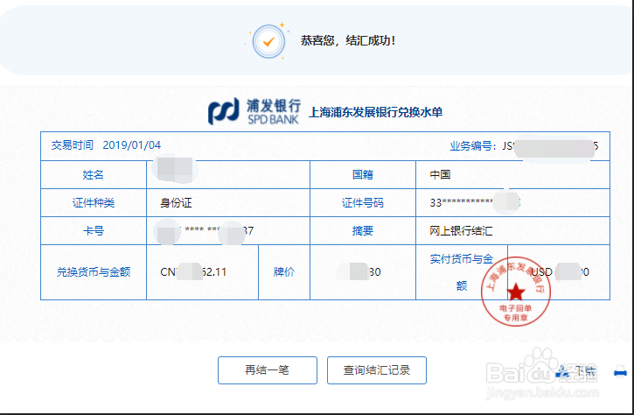Click the masked card number ending 37

(x=206, y=231)
